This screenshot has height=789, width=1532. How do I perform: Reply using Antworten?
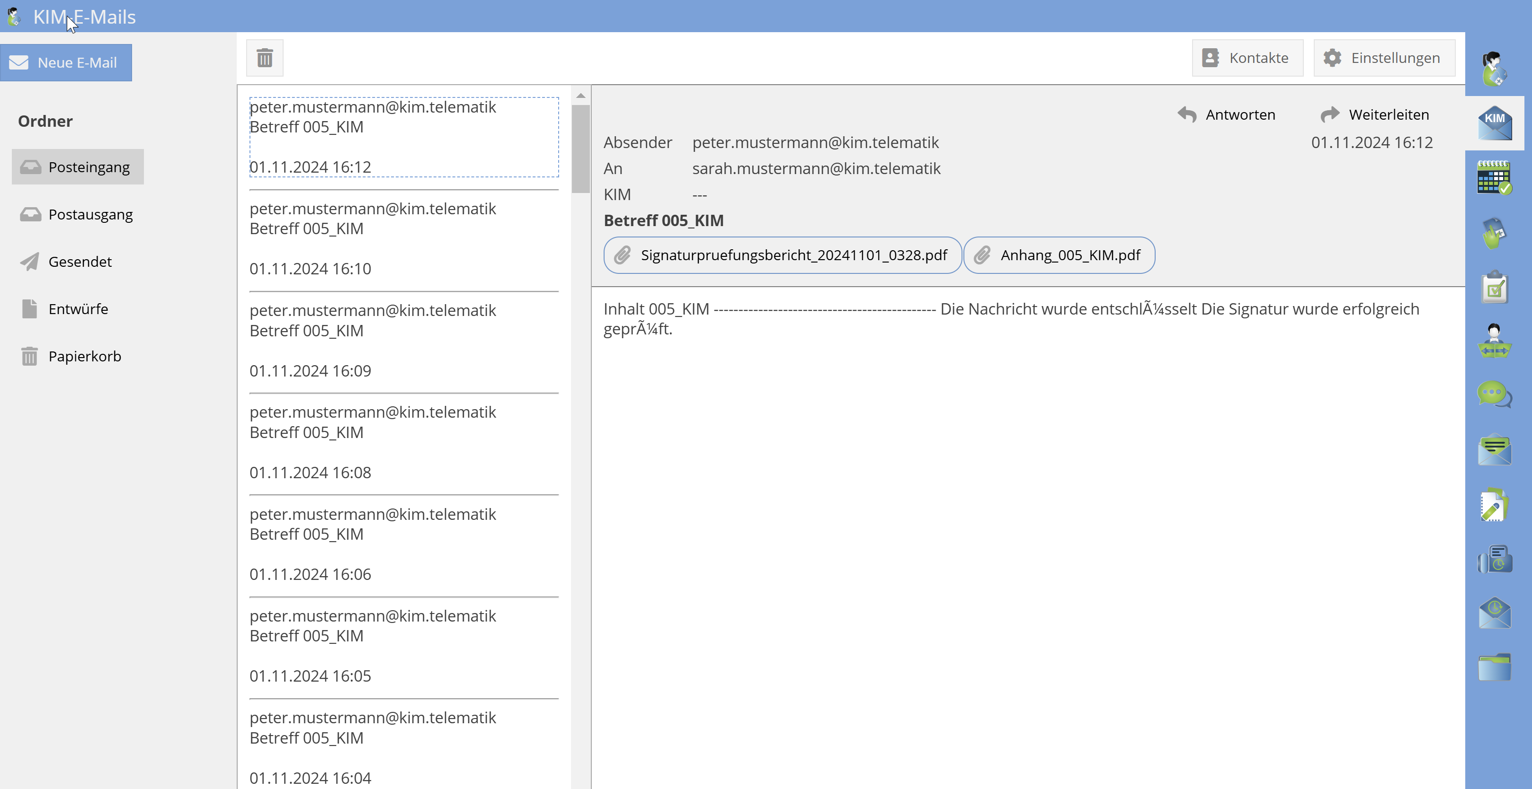1227,114
